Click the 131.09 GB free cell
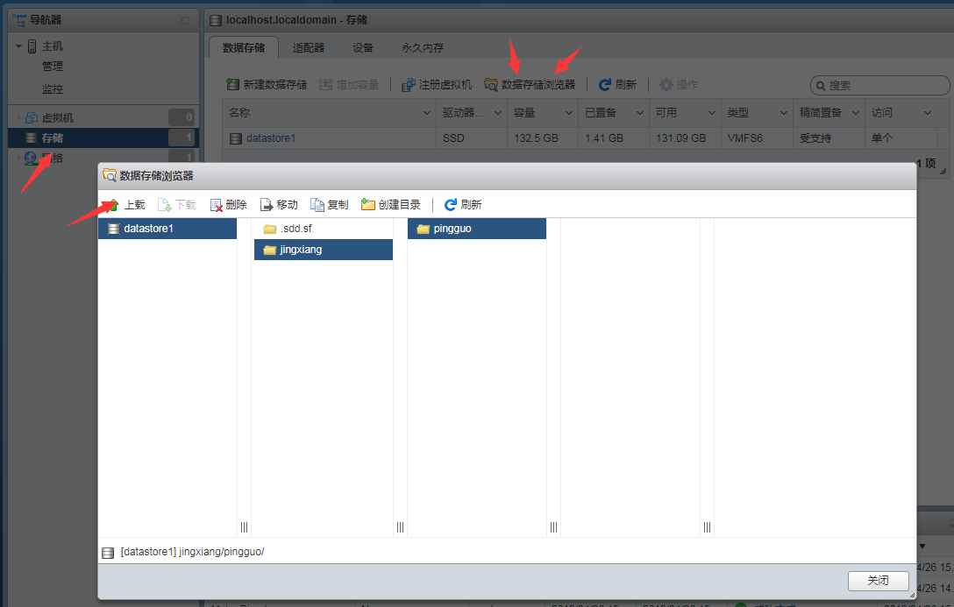Screen dimensions: 954x607 [x=685, y=138]
